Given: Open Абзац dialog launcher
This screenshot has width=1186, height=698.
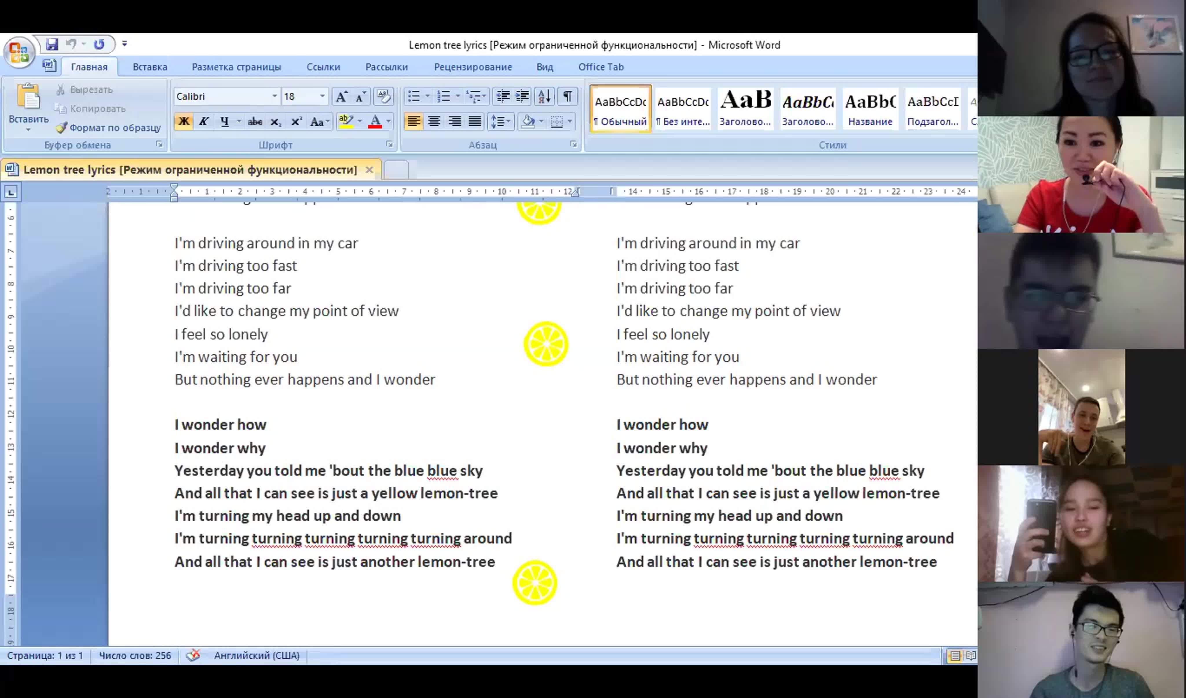Looking at the screenshot, I should (x=573, y=144).
